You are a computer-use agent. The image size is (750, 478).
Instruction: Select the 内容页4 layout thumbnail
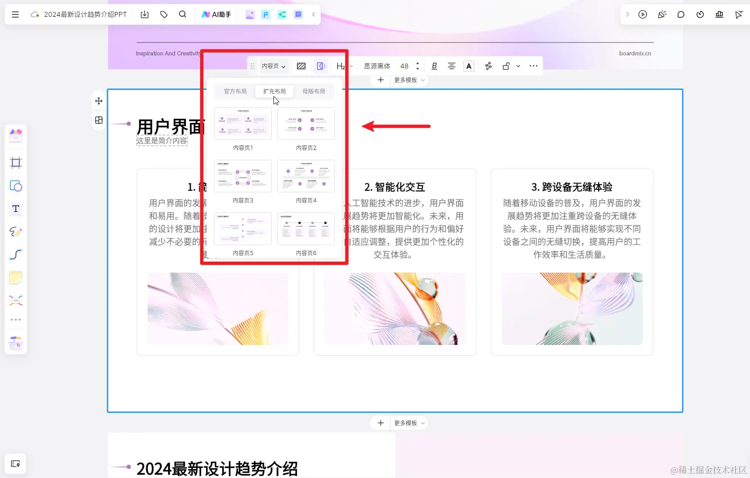tap(306, 176)
